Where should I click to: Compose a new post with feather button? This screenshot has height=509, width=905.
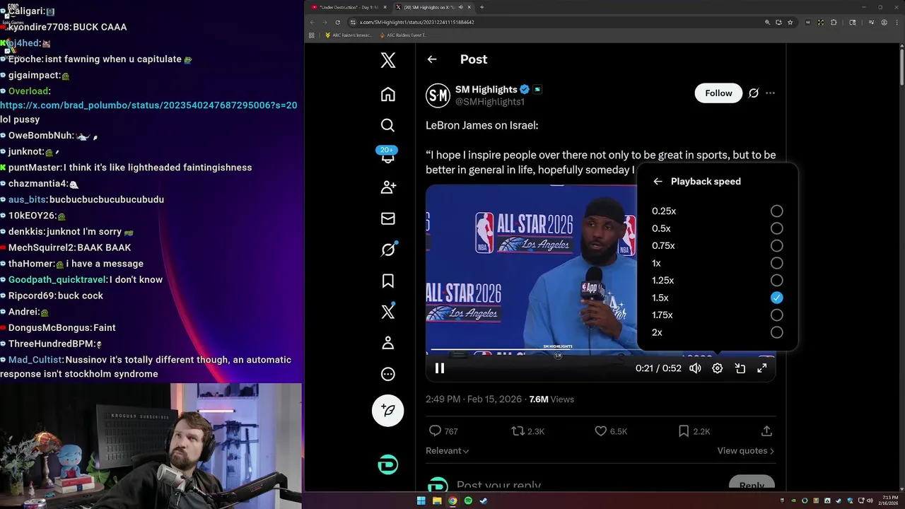[387, 410]
